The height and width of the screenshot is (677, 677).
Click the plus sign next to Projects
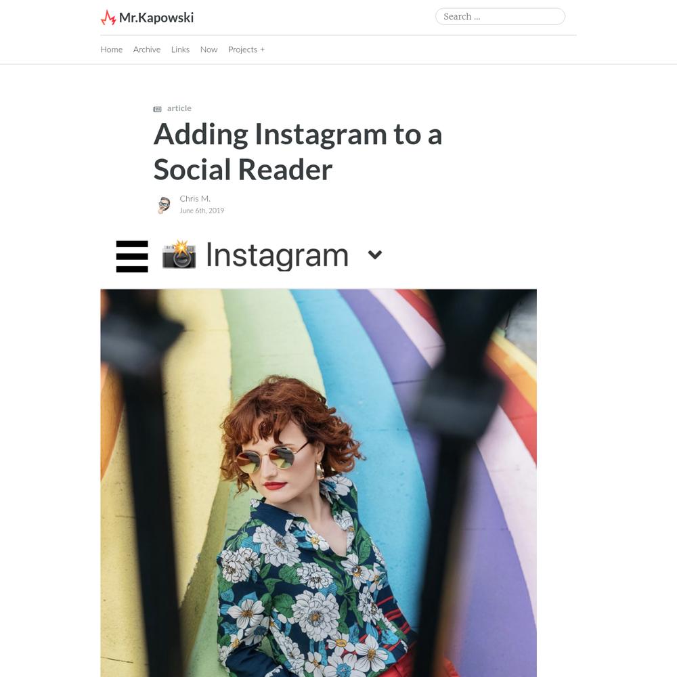click(262, 49)
